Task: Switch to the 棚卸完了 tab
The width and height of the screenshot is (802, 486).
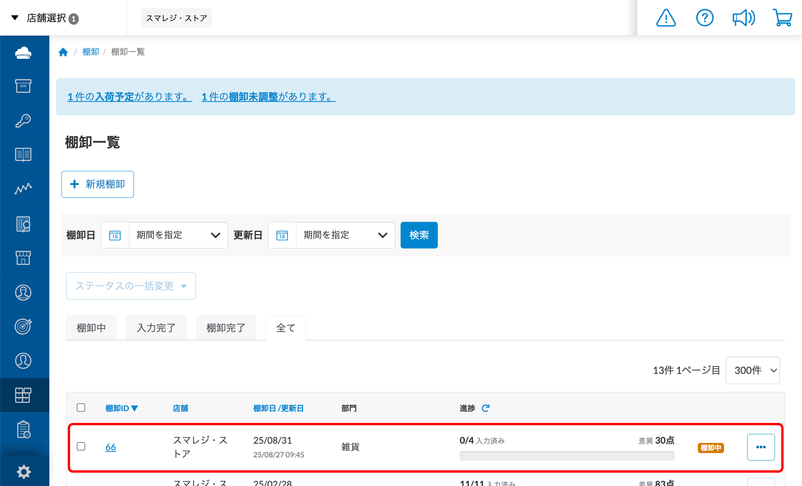Action: [226, 328]
